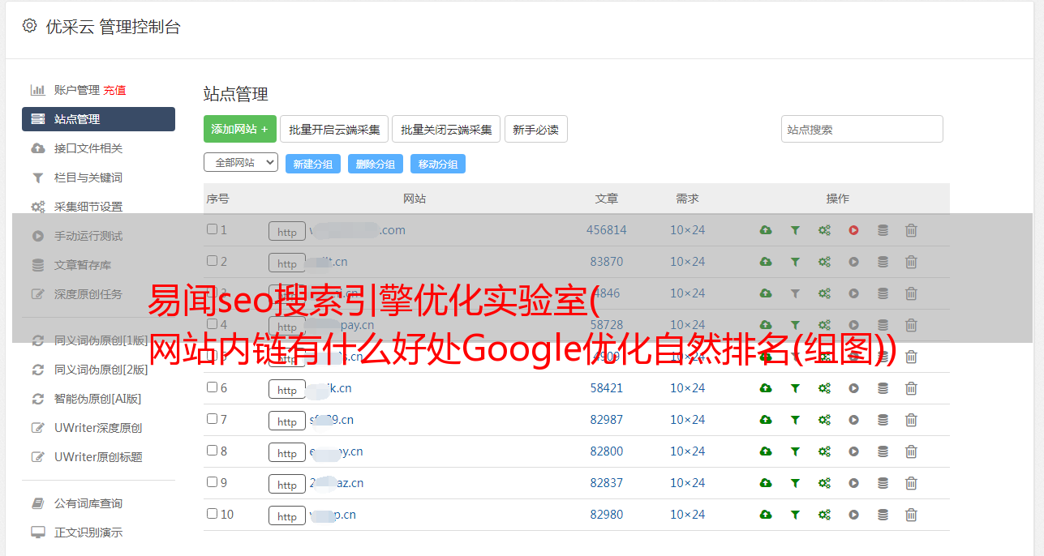The image size is (1044, 556).
Task: Open the database stack icon in row 6
Action: tap(883, 388)
